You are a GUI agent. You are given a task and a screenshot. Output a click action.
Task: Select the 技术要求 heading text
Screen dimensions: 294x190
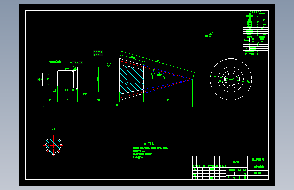point(149,143)
